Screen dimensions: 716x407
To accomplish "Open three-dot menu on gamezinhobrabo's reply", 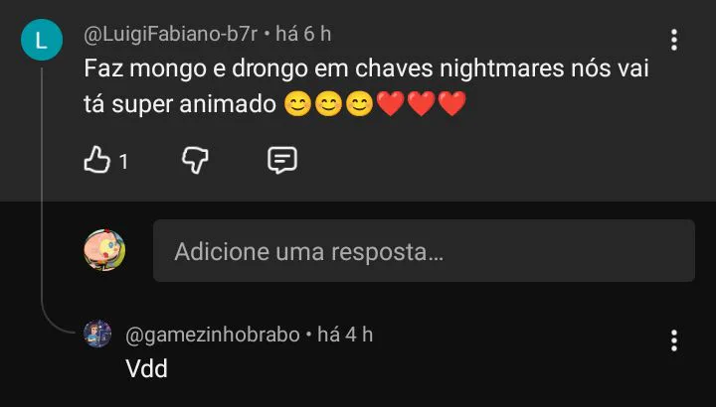I will 674,340.
